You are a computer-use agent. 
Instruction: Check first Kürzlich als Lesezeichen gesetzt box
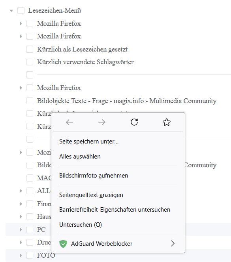pyautogui.click(x=30, y=49)
